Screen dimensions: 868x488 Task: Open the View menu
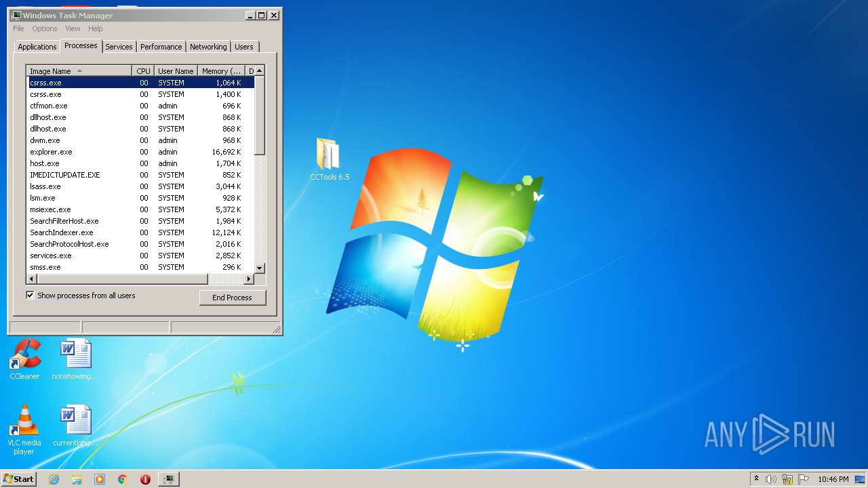(x=73, y=28)
